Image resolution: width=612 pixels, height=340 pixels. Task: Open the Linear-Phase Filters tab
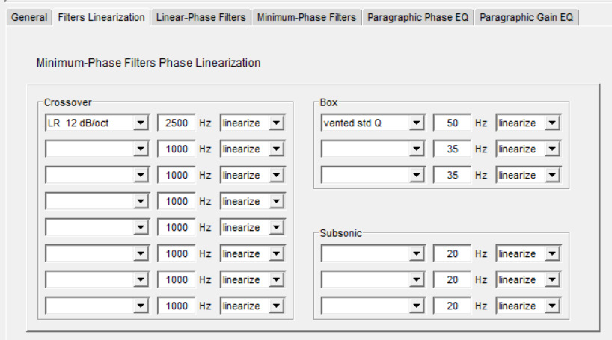[201, 17]
